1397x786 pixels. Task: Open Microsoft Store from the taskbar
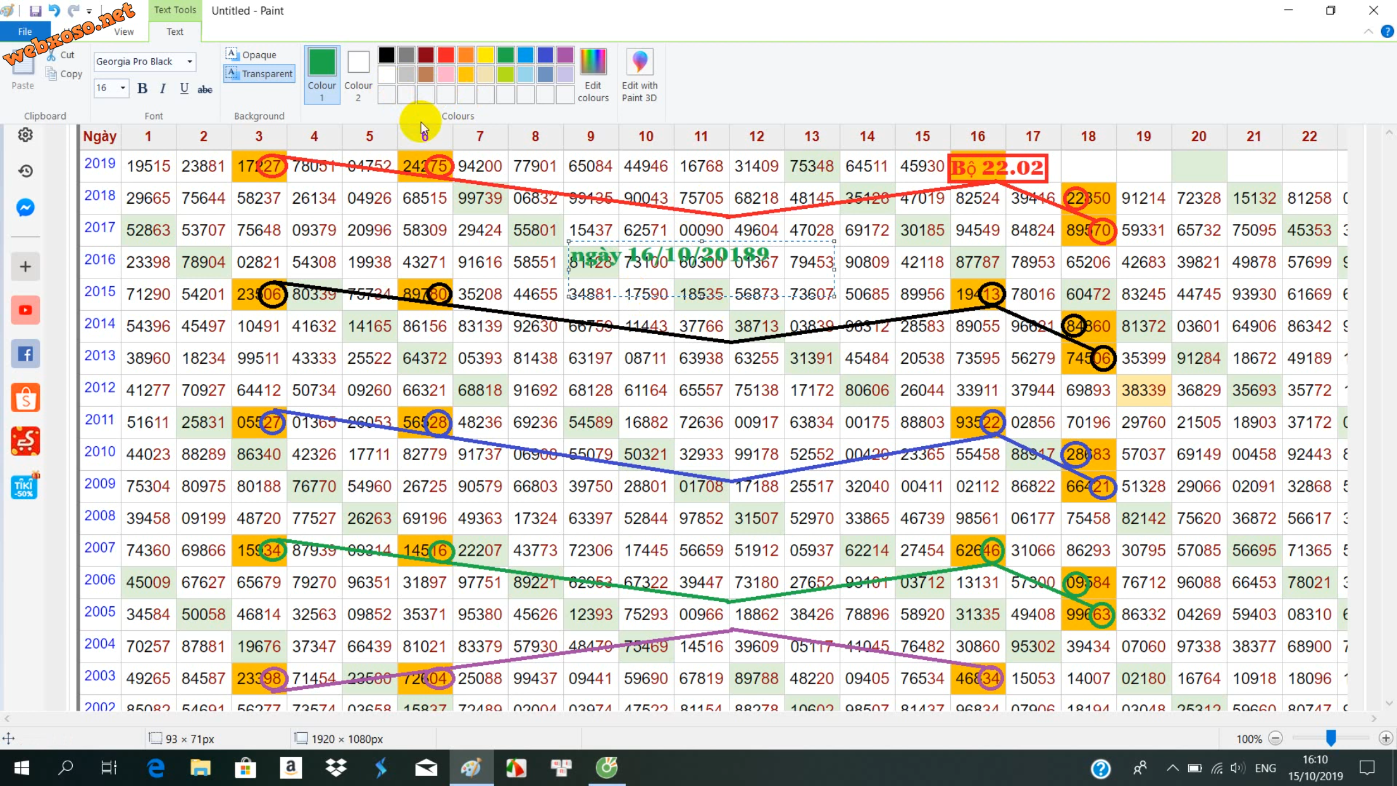pyautogui.click(x=245, y=768)
